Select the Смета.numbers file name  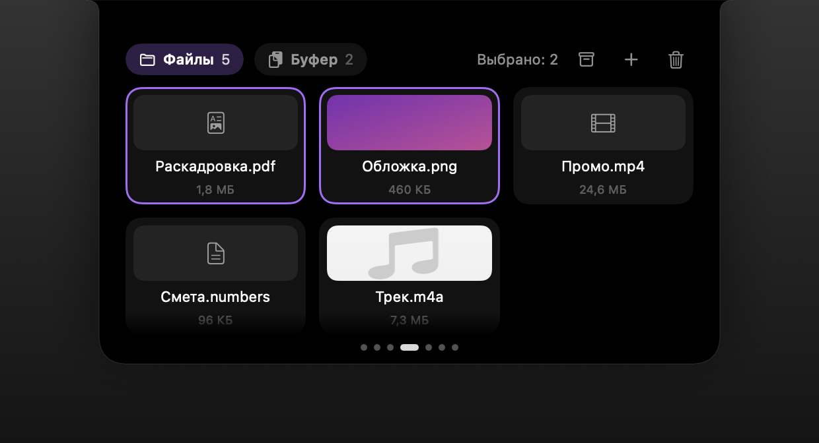216,297
